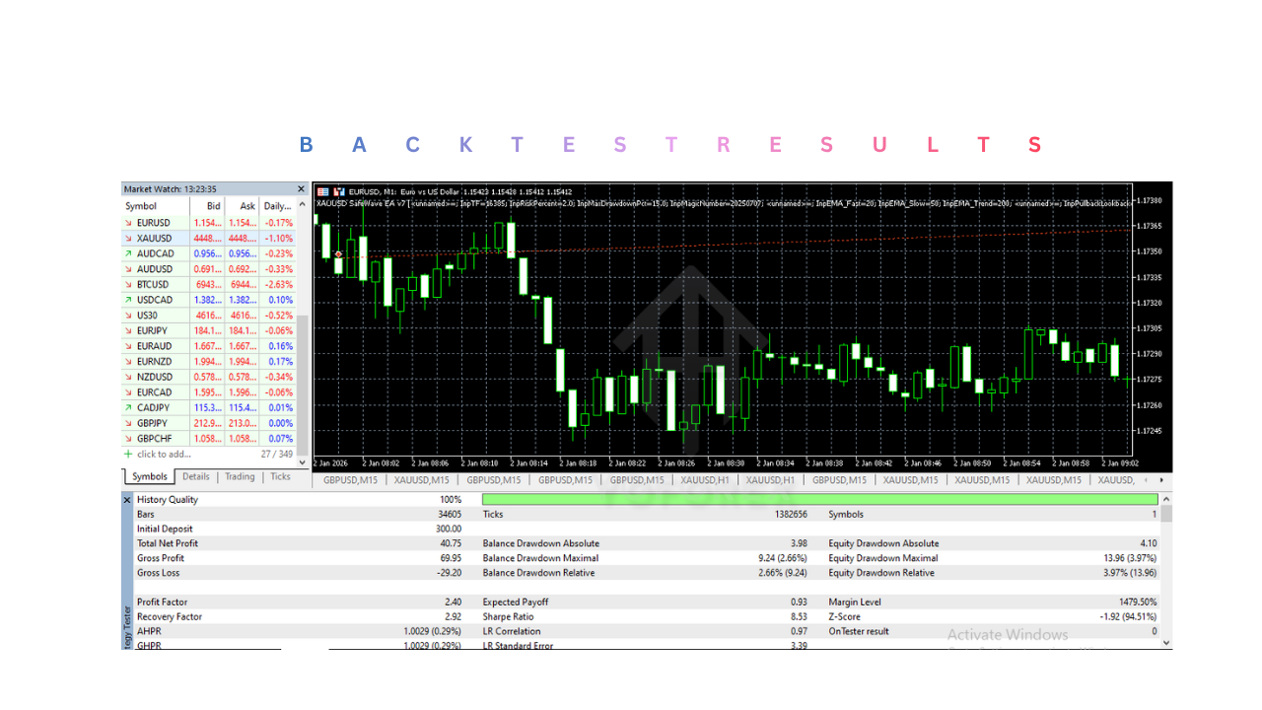
Task: Open the Trading tab
Action: (x=239, y=476)
